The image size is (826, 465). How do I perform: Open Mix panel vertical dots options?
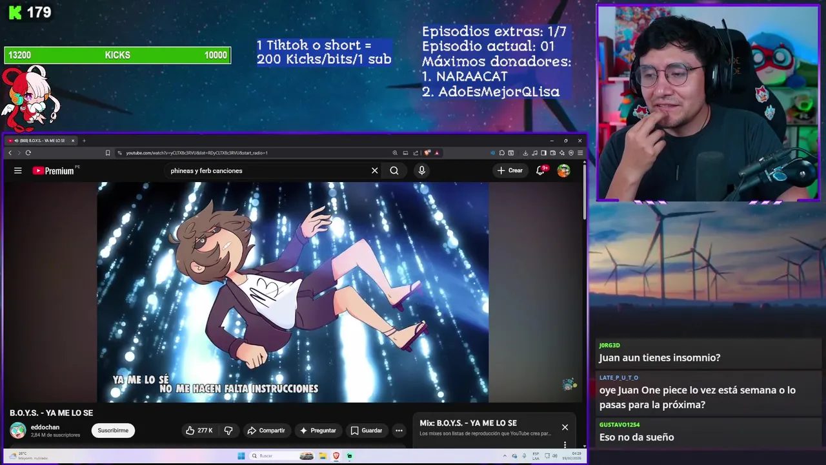coord(565,444)
